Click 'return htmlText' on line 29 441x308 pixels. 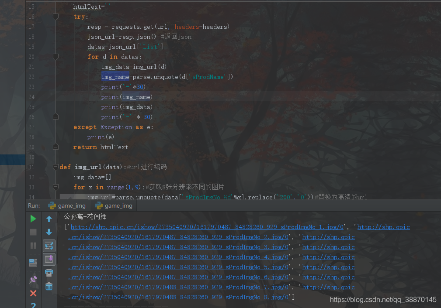click(101, 147)
